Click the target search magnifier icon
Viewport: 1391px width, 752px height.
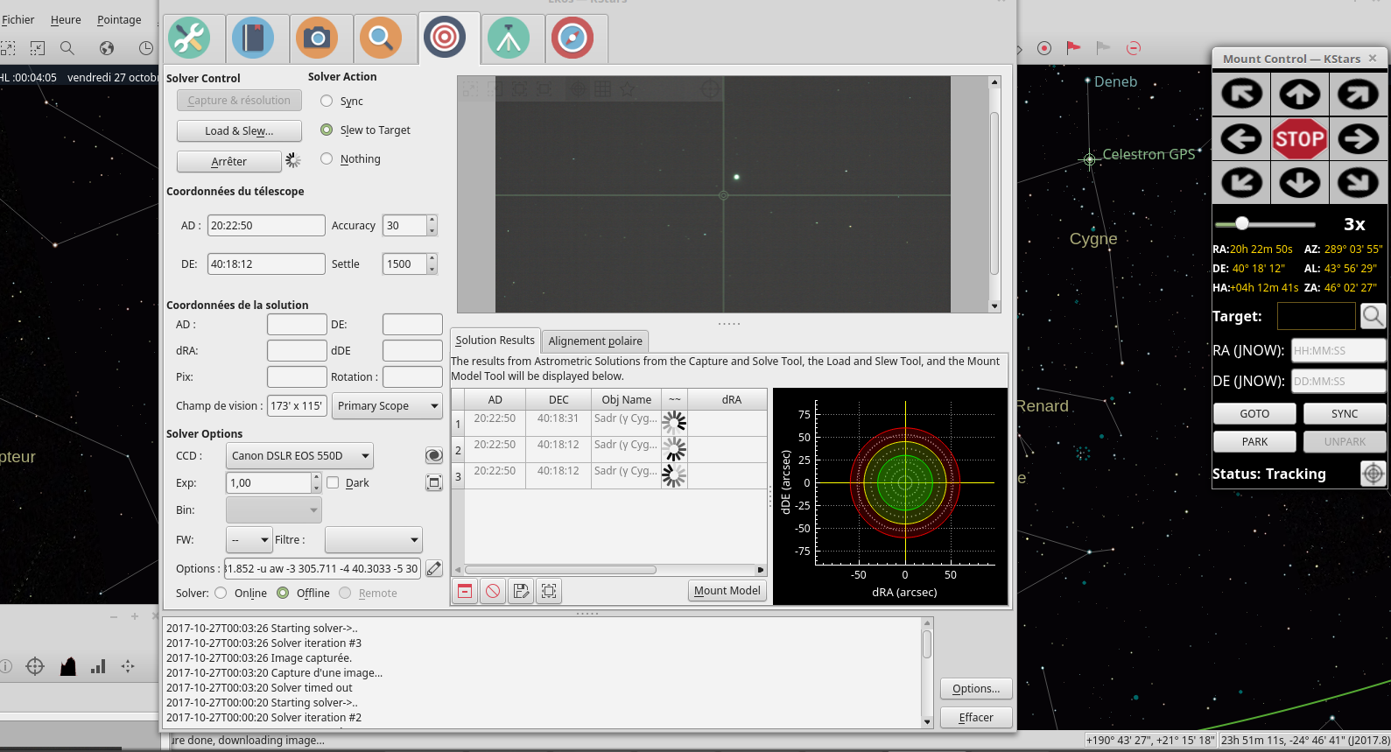1373,316
